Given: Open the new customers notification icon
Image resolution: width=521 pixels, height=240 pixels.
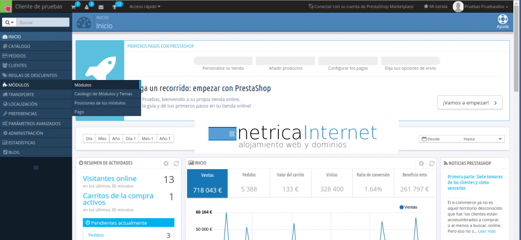Looking at the screenshot, I should pyautogui.click(x=87, y=7).
